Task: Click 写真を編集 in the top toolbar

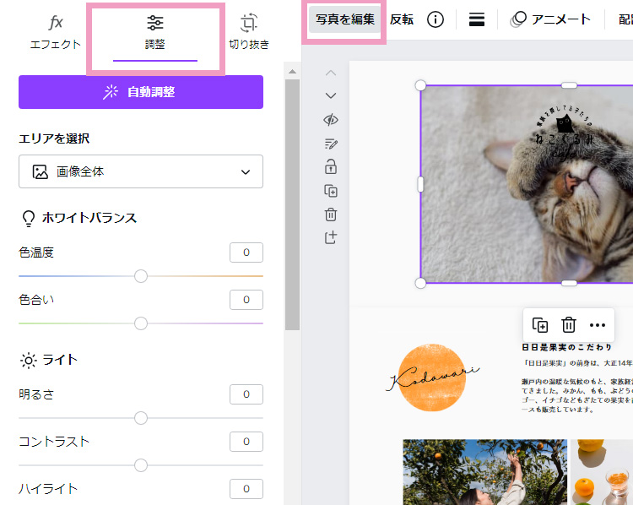Action: pos(344,19)
